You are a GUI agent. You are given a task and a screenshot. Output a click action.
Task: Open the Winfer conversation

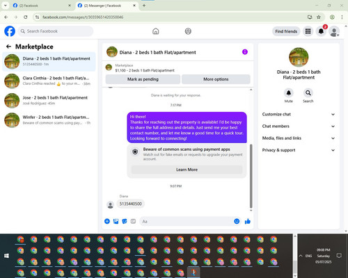(49, 120)
